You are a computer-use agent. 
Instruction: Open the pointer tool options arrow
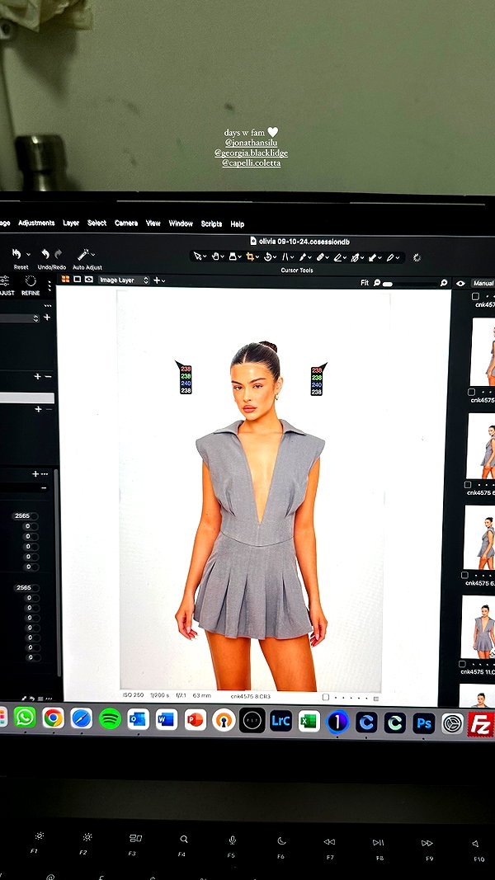pos(205,256)
